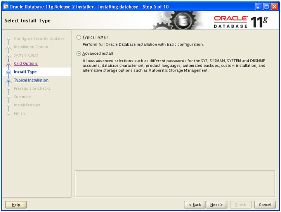281x212 pixels.
Task: Go back with the Back button
Action: click(195, 205)
